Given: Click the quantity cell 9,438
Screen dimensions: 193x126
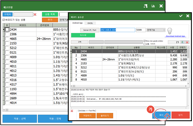Looking at the screenshot, I should [x=172, y=55].
